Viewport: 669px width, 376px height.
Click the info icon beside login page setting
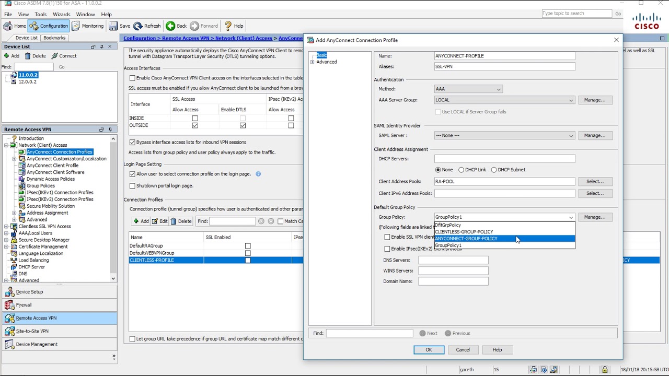pyautogui.click(x=258, y=174)
